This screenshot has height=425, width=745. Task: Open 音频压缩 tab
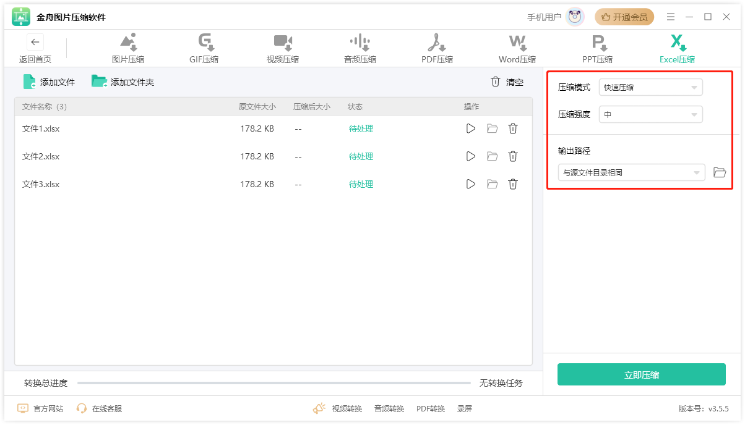coord(360,49)
